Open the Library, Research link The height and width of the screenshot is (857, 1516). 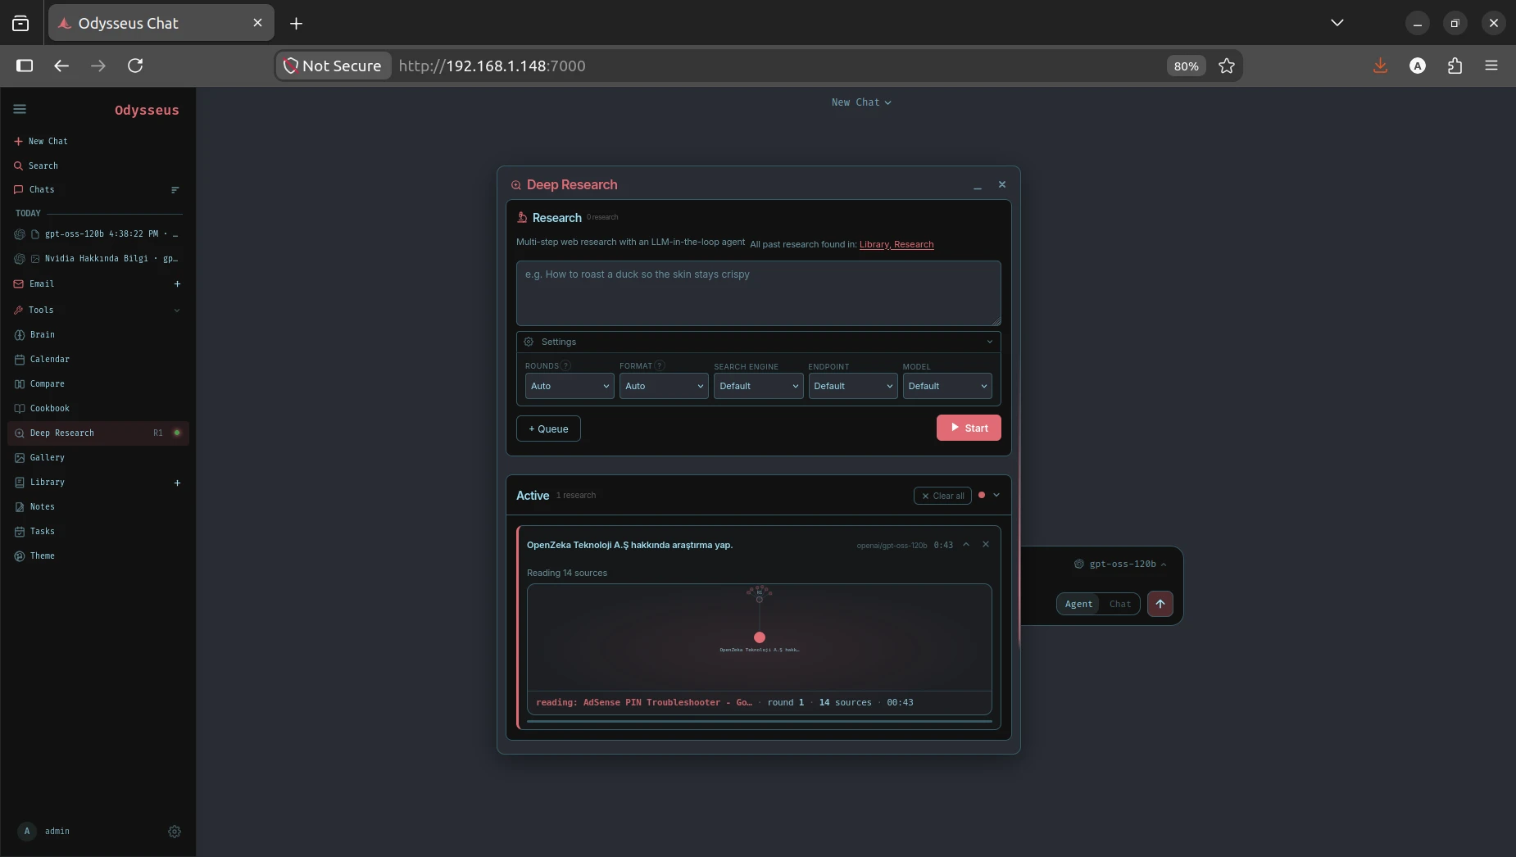tap(896, 244)
